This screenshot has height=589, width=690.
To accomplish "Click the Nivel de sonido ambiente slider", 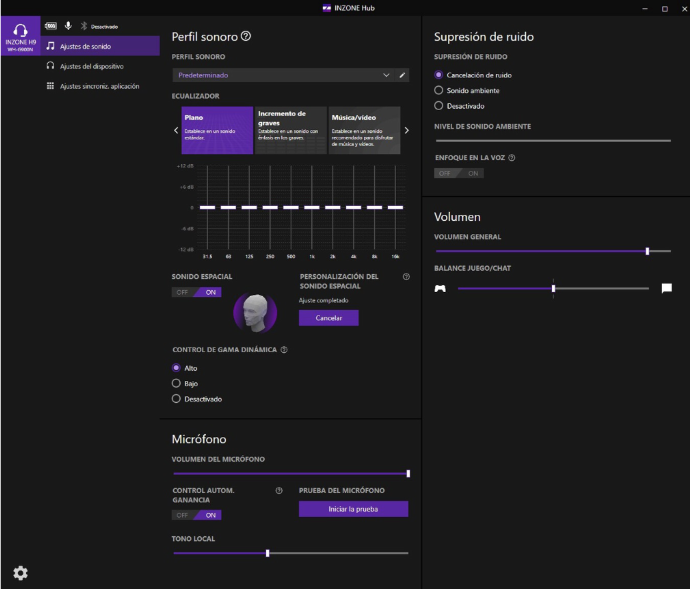I will coord(553,141).
